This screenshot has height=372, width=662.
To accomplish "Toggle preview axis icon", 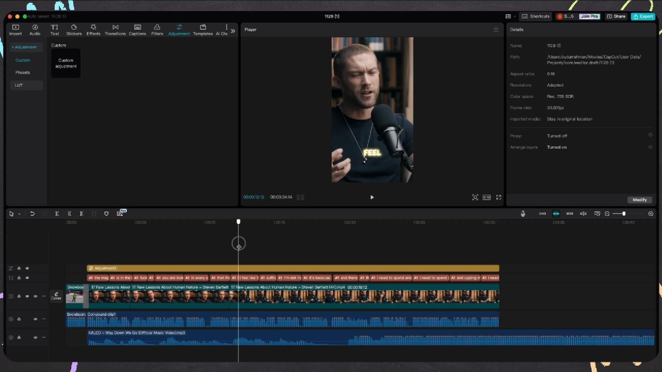I will (583, 214).
